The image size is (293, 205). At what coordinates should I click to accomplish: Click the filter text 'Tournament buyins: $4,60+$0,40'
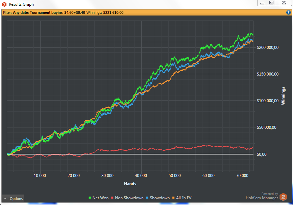point(57,12)
